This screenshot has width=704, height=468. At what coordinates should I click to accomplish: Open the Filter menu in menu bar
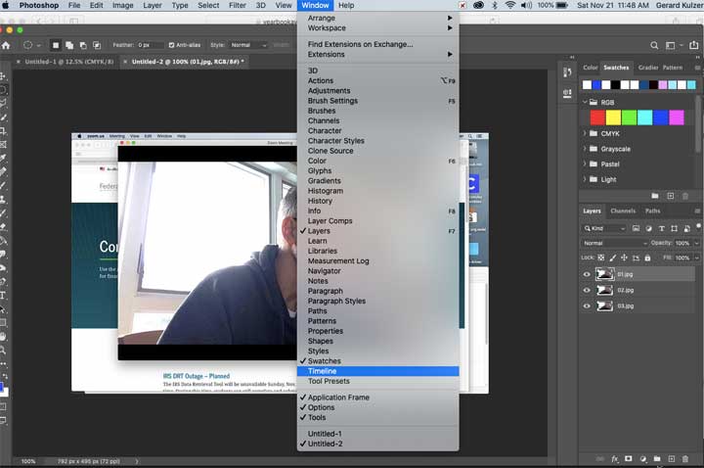tap(238, 6)
